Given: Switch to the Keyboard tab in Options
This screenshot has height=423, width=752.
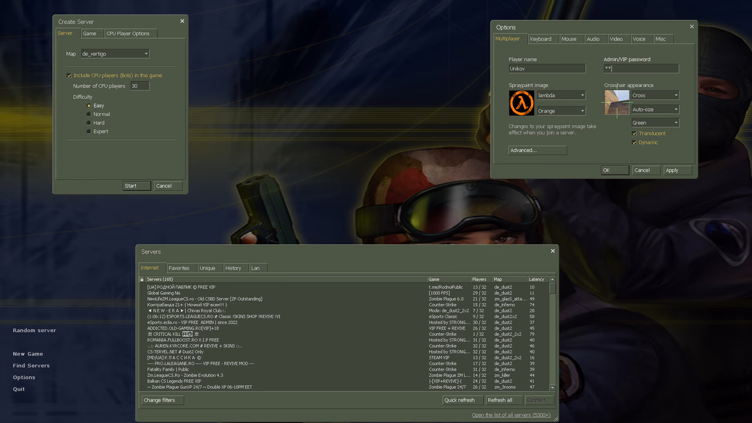Looking at the screenshot, I should point(543,39).
